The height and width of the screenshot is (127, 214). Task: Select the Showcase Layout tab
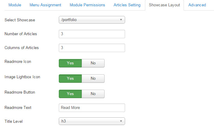[x=164, y=5]
